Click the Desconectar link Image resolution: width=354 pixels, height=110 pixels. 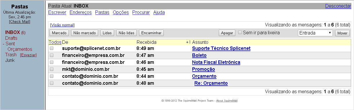[x=338, y=6]
